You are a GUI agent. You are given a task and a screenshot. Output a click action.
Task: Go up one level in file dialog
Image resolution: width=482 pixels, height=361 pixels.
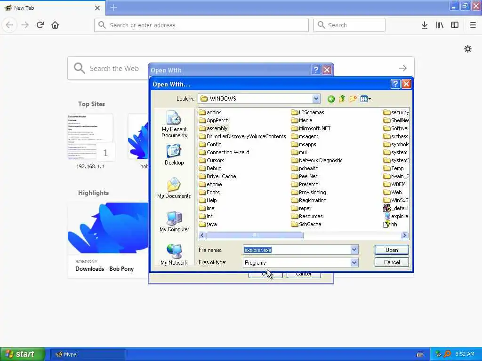coord(342,99)
